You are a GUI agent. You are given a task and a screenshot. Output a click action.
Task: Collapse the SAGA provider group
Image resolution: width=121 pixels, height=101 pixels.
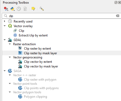5,71
